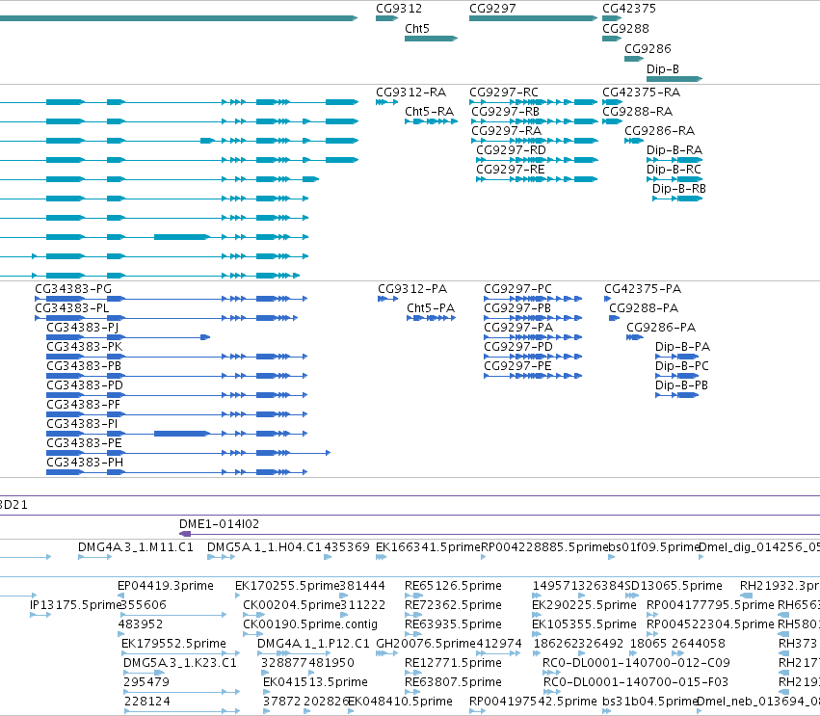Click transcript CG9297-RC
The height and width of the screenshot is (716, 820).
point(504,93)
